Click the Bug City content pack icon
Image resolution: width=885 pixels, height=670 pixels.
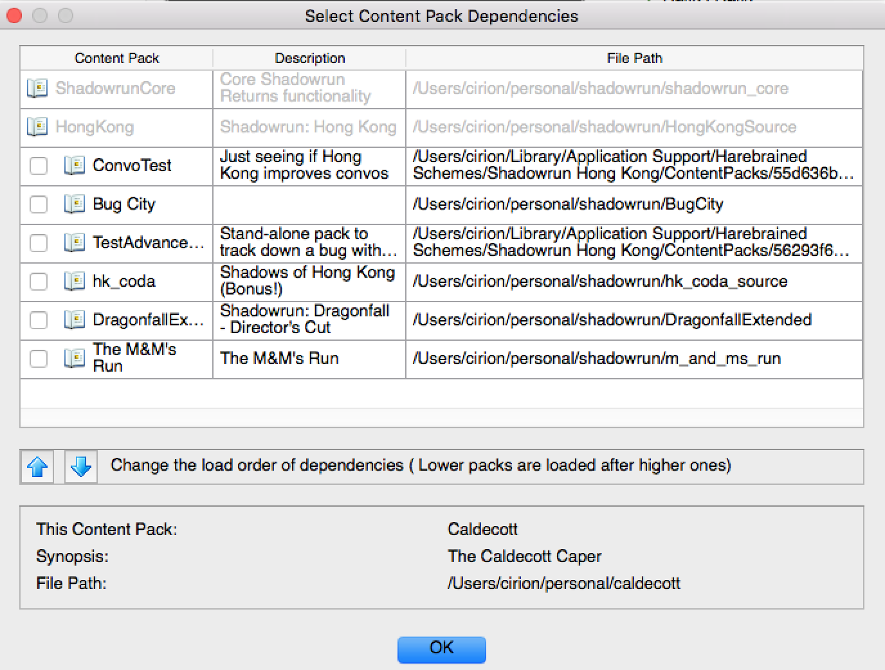click(75, 204)
